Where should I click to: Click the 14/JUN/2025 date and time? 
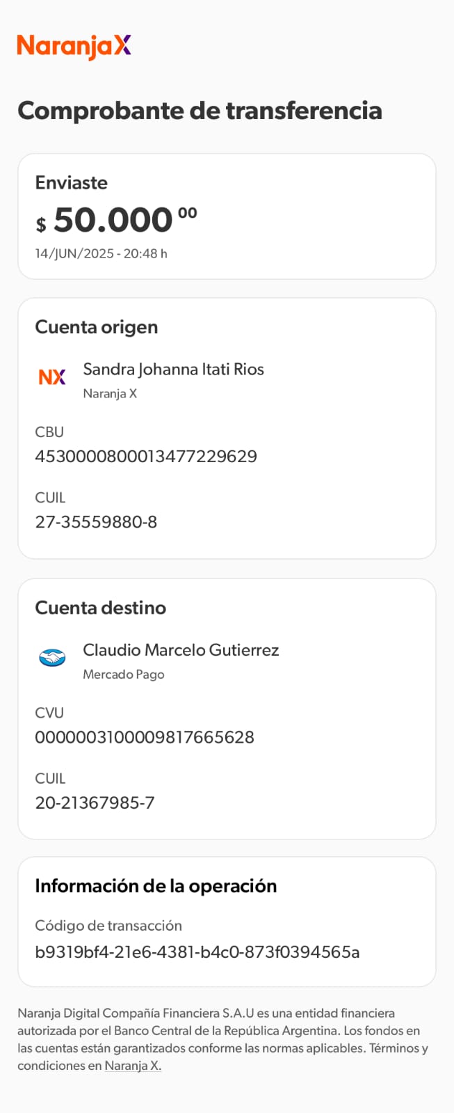click(x=101, y=254)
